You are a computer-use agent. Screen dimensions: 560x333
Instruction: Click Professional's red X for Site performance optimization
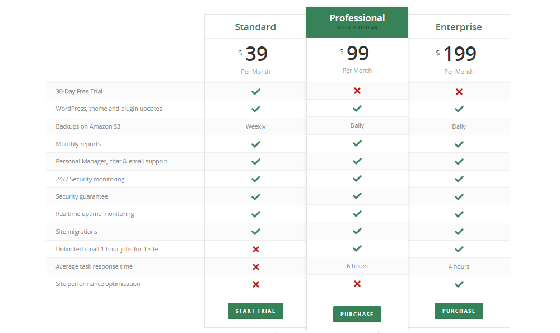tap(357, 284)
